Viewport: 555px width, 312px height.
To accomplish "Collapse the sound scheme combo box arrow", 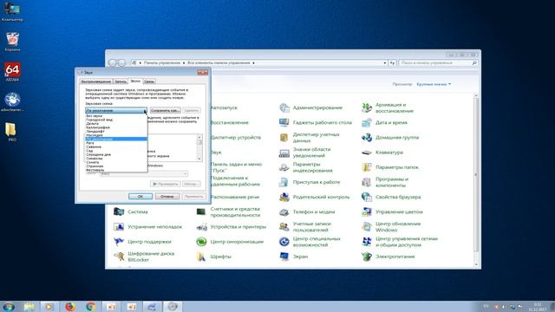I will click(145, 111).
